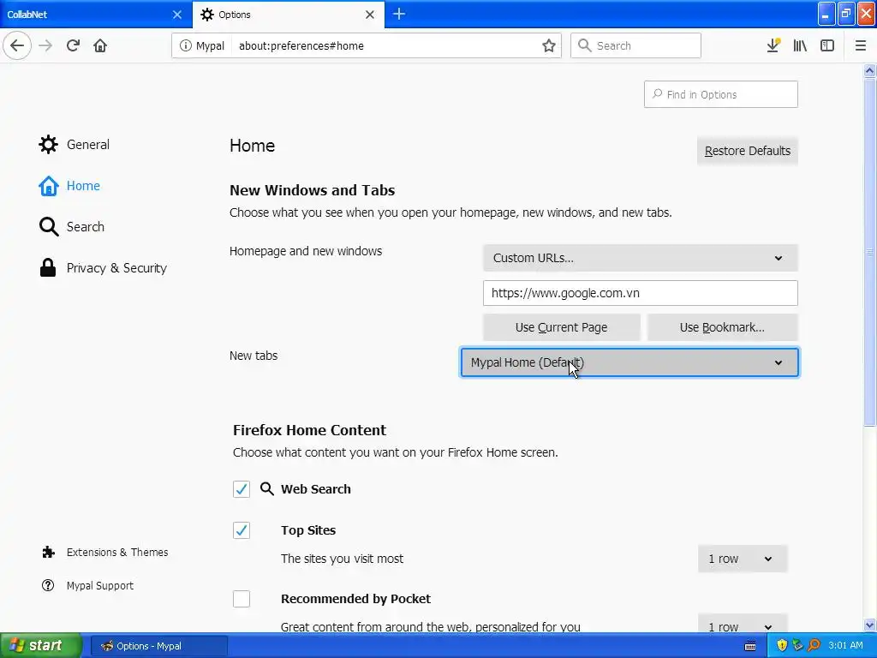Image resolution: width=877 pixels, height=658 pixels.
Task: Uncheck the Web Search checkbox
Action: coord(241,489)
